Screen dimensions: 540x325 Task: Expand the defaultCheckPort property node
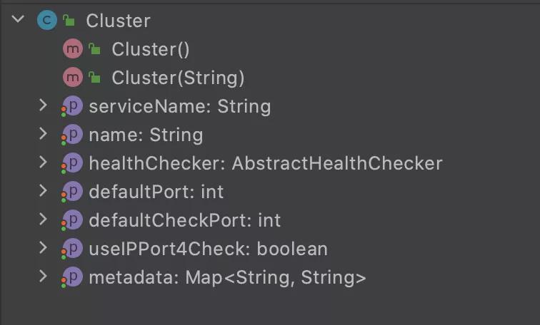[x=43, y=220]
